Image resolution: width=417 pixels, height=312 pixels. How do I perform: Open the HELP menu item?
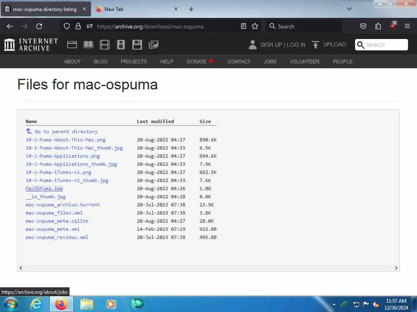pos(167,62)
